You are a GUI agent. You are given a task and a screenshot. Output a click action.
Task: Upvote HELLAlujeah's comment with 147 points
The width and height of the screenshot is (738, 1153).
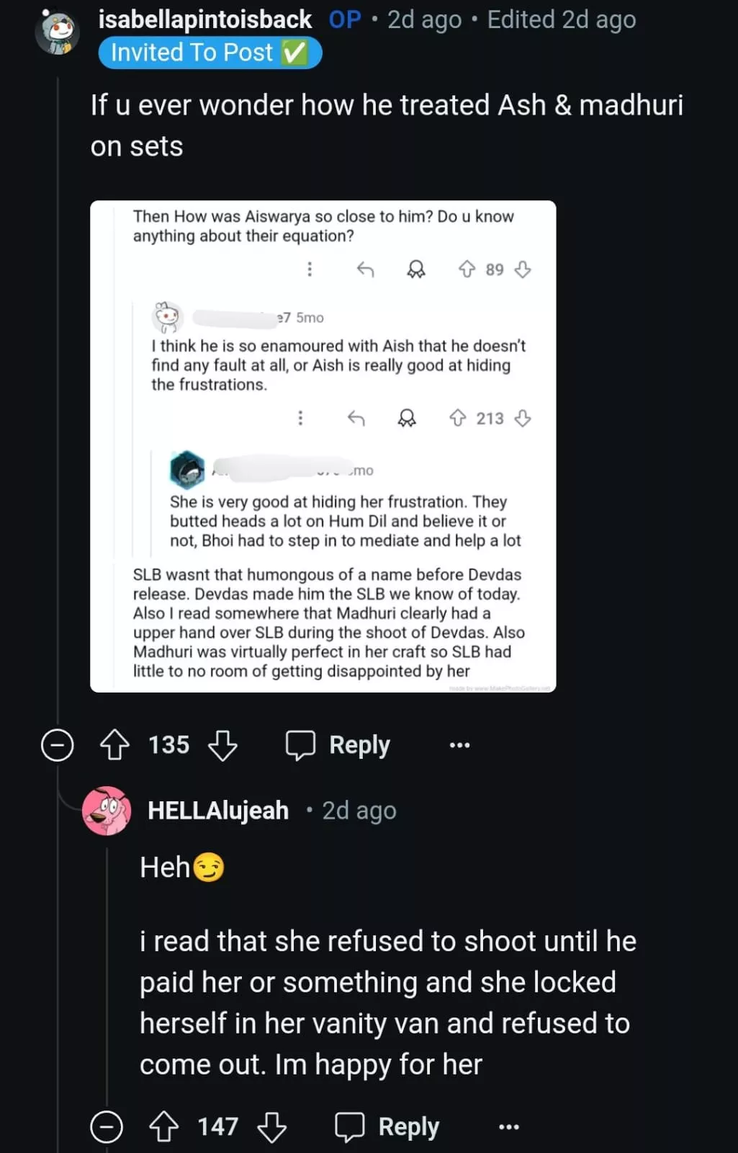point(163,1126)
